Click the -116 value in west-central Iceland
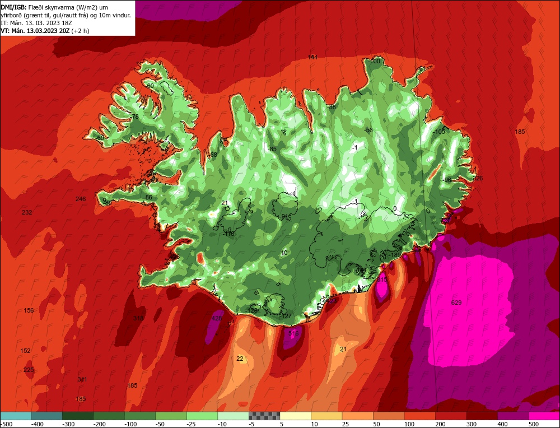 [x=228, y=234]
